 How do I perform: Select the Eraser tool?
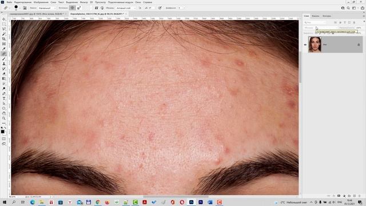4,74
